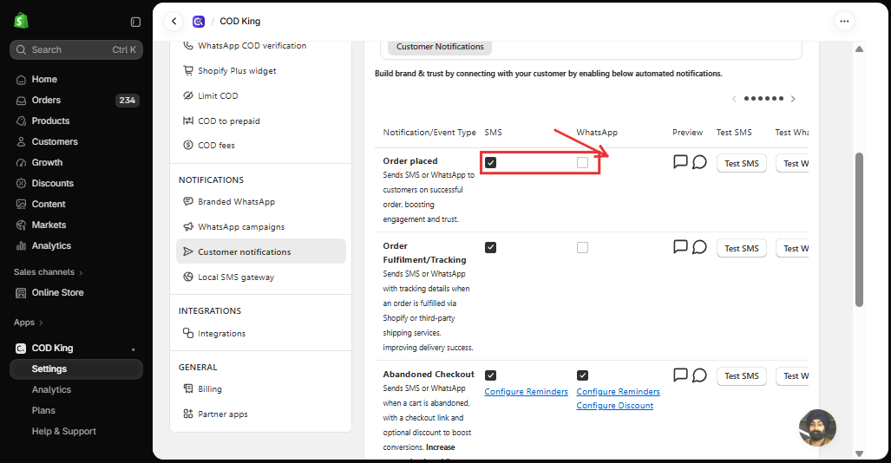
Task: Open Plans under COD King
Action: (x=43, y=411)
